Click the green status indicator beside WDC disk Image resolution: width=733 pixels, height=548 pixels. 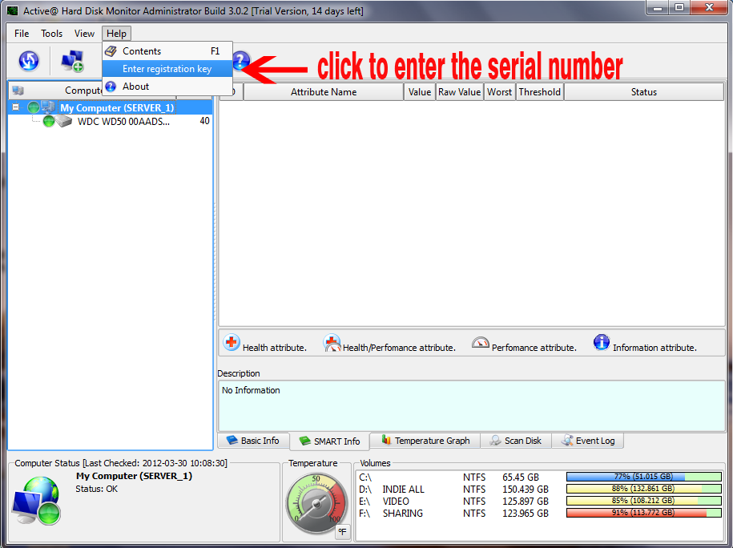tap(49, 122)
